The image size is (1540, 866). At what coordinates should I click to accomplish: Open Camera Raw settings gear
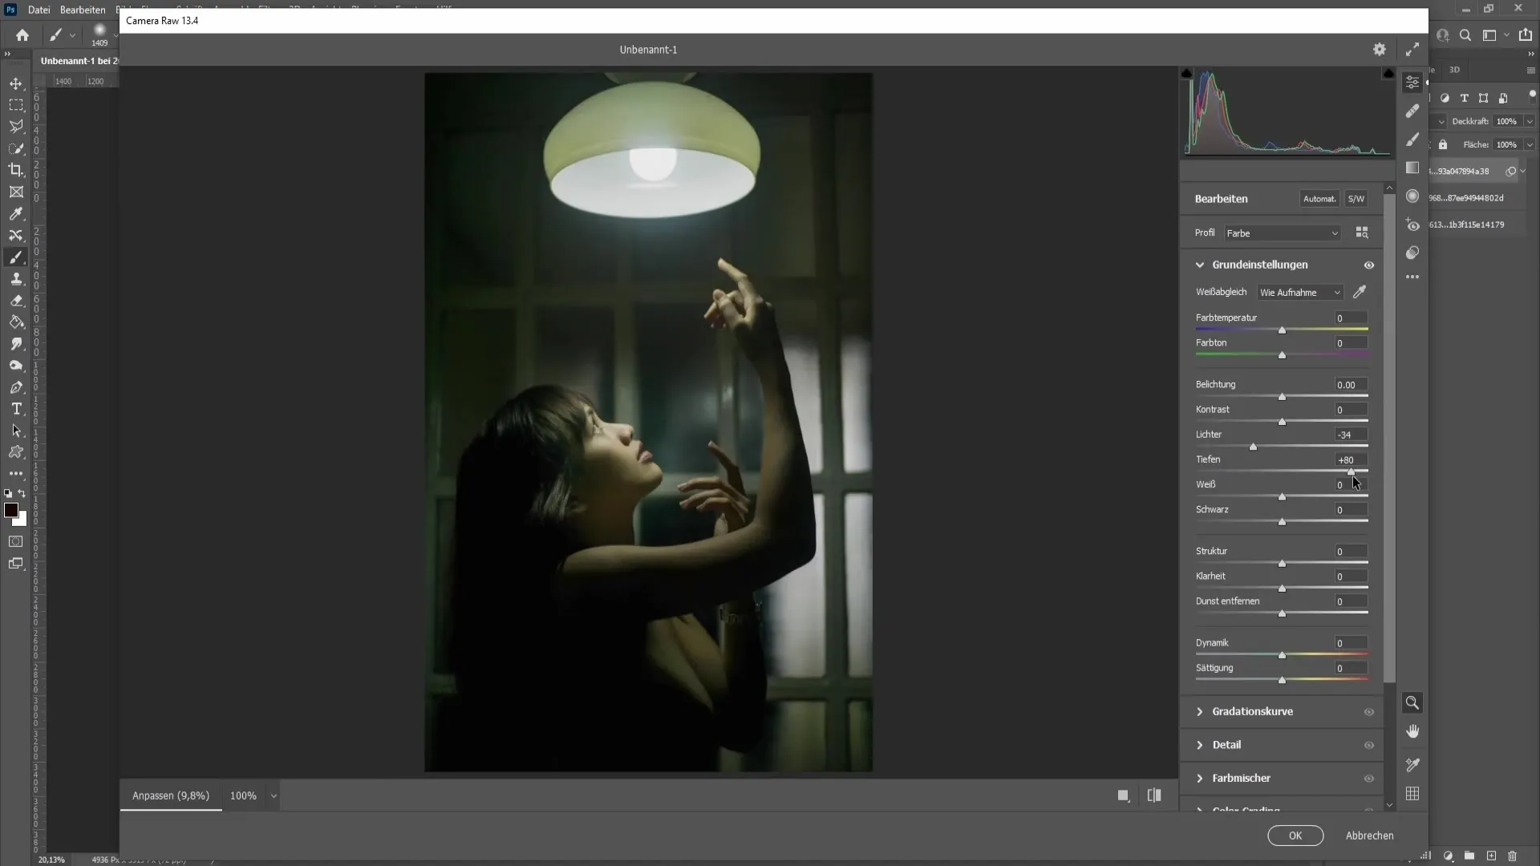coord(1380,50)
